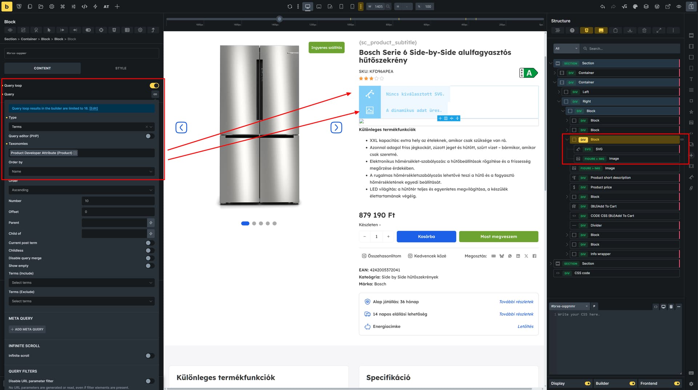This screenshot has width=698, height=390.
Task: Expand the Info wrapper tree item
Action: (567, 254)
